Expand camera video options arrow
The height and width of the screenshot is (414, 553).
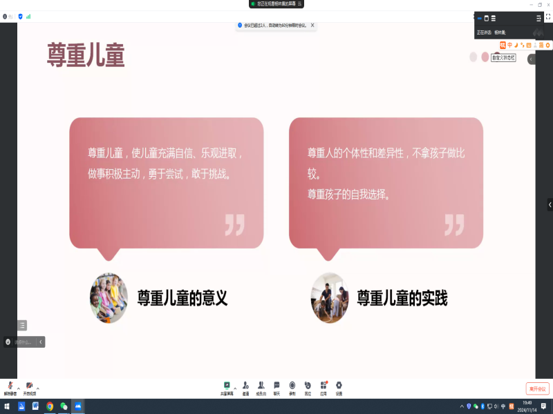[x=37, y=388]
